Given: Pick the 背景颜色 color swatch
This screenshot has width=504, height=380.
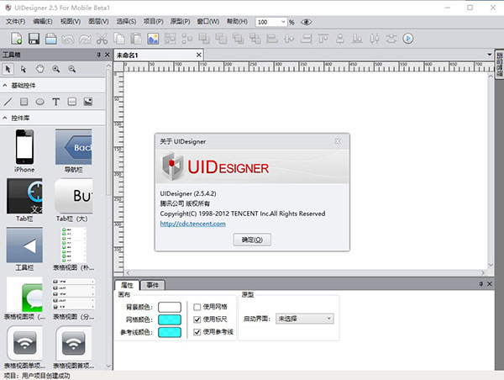Looking at the screenshot, I should (x=170, y=307).
